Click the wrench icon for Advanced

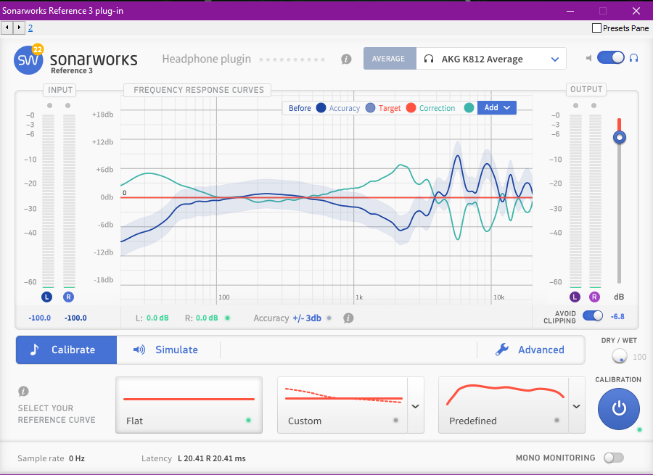[502, 350]
